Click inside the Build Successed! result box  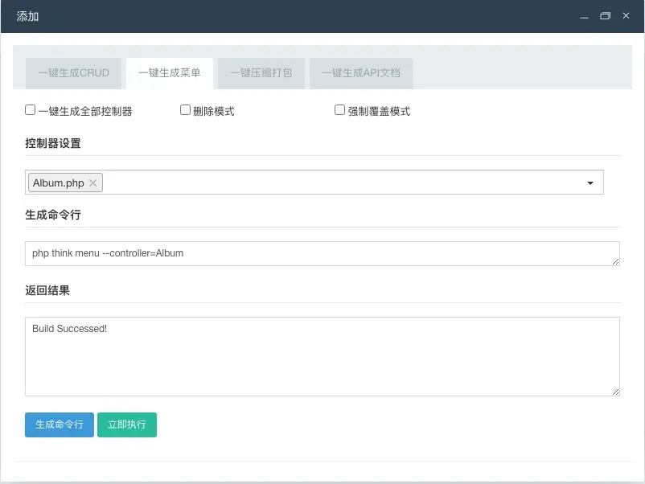[x=322, y=356]
